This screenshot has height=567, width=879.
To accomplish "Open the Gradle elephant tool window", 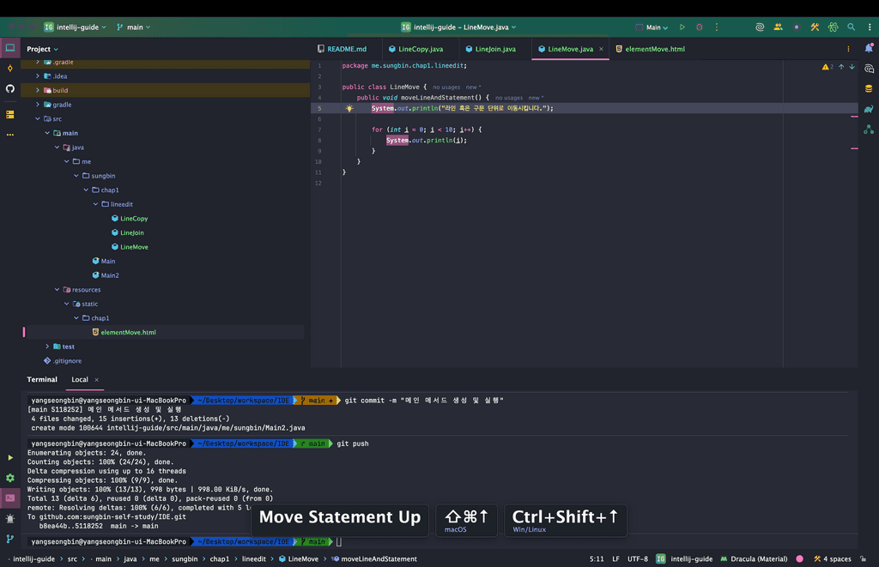I will 869,109.
